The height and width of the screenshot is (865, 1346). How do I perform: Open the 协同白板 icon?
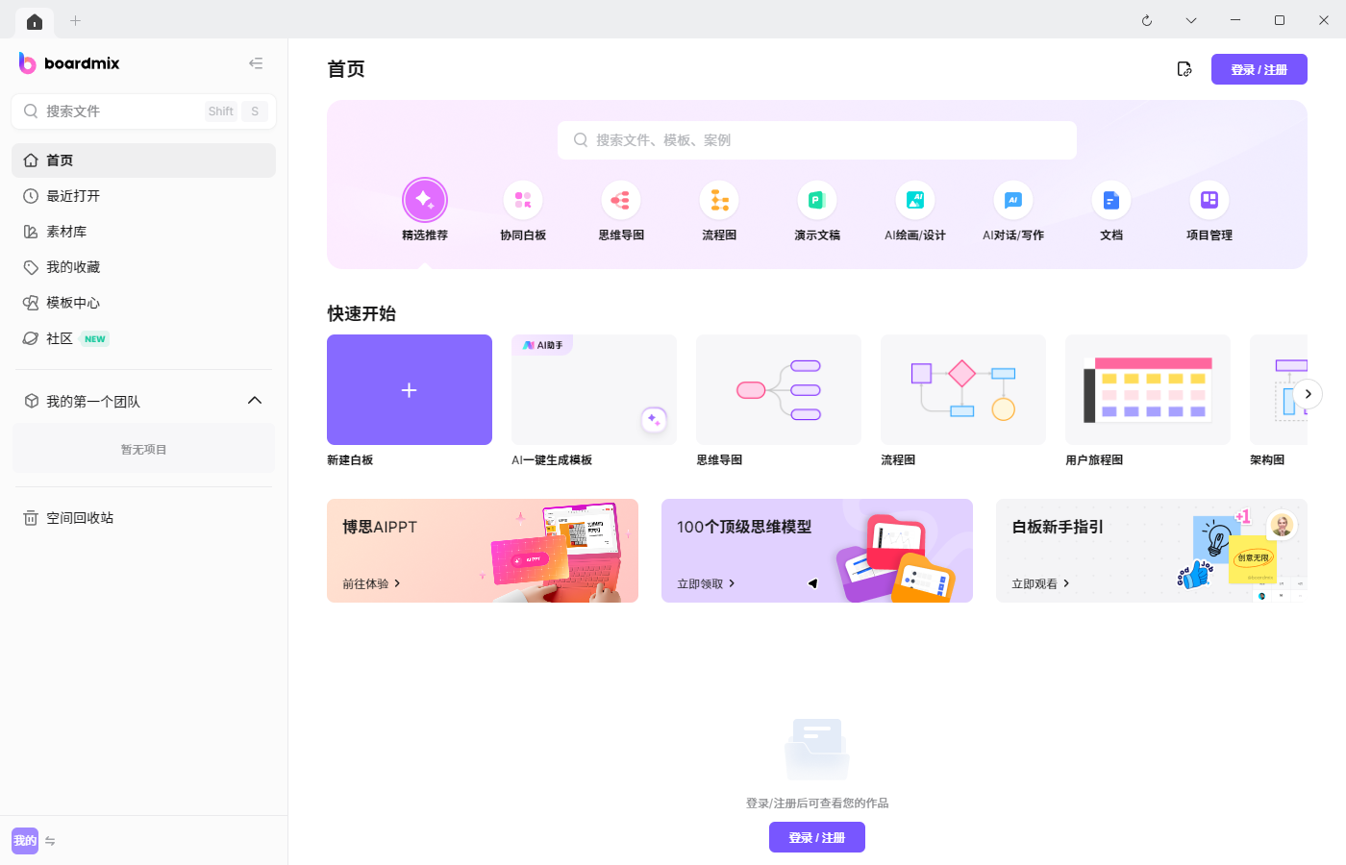point(522,200)
